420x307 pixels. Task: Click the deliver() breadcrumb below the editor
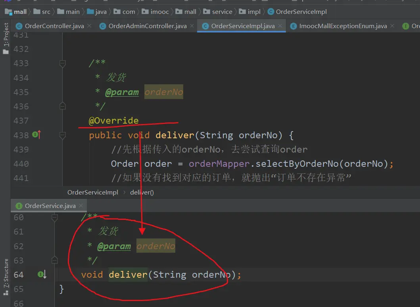point(142,193)
